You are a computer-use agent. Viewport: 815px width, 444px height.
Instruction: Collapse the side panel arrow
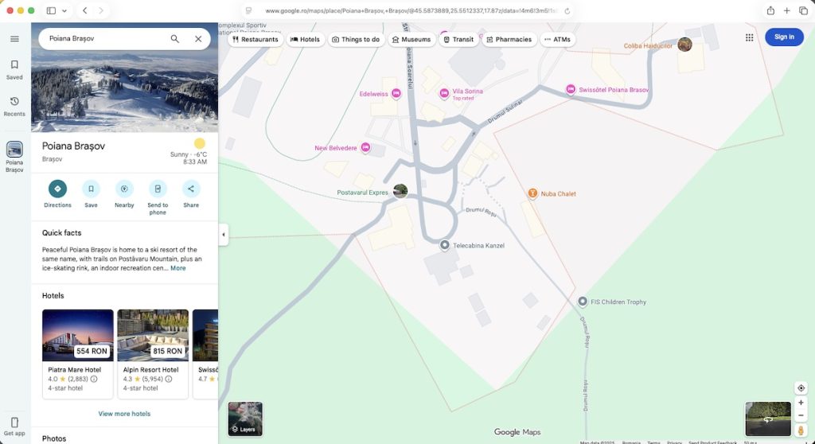[223, 235]
